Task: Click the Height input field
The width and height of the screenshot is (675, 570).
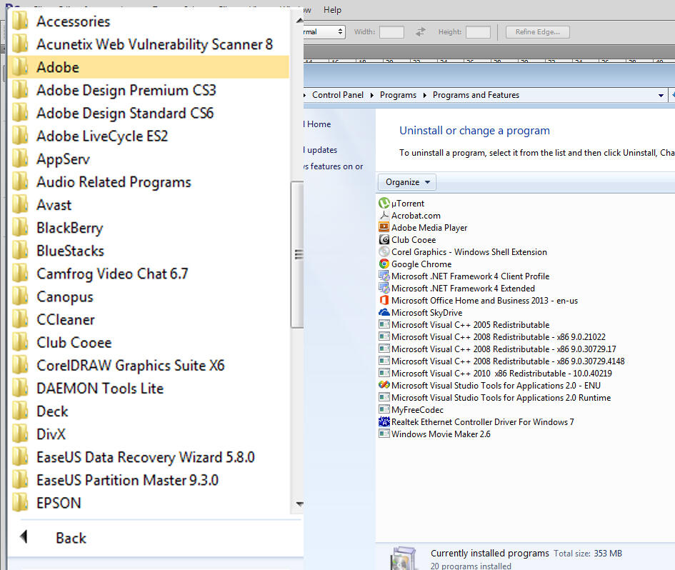Action: 478,32
